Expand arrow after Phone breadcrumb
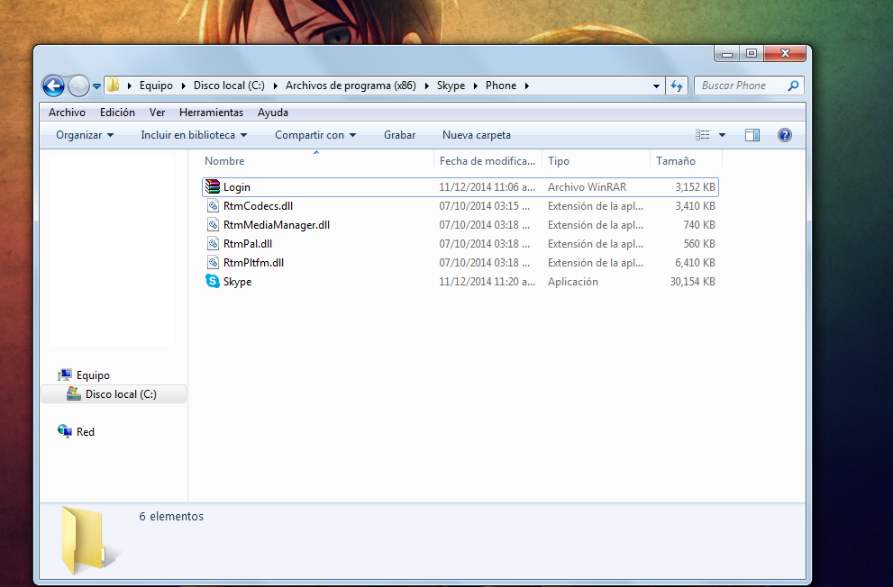893x587 pixels. point(527,86)
